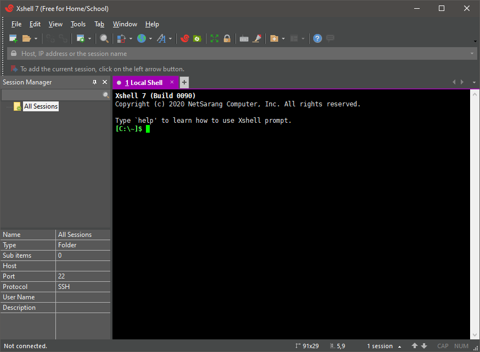Expand the new folder dropdown arrow
Screen dimensions: 480x352
[283, 39]
